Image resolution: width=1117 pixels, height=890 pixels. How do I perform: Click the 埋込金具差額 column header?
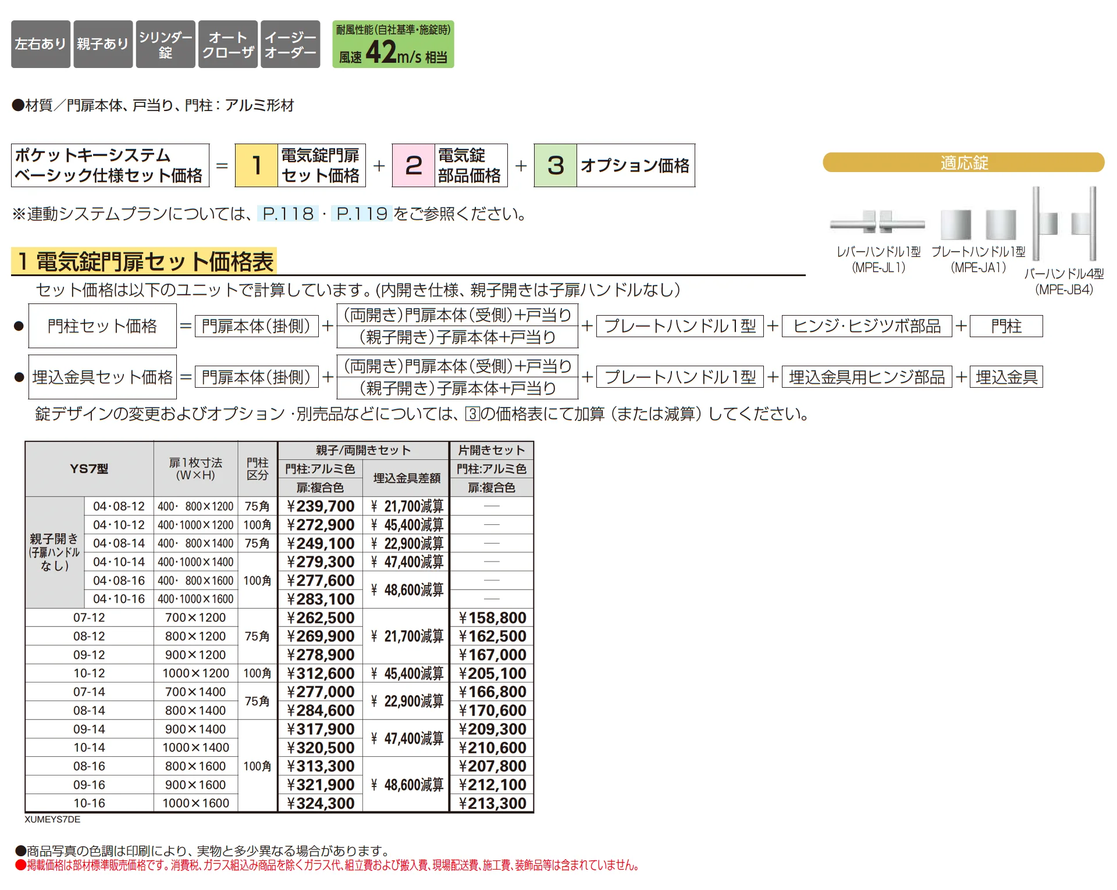407,478
